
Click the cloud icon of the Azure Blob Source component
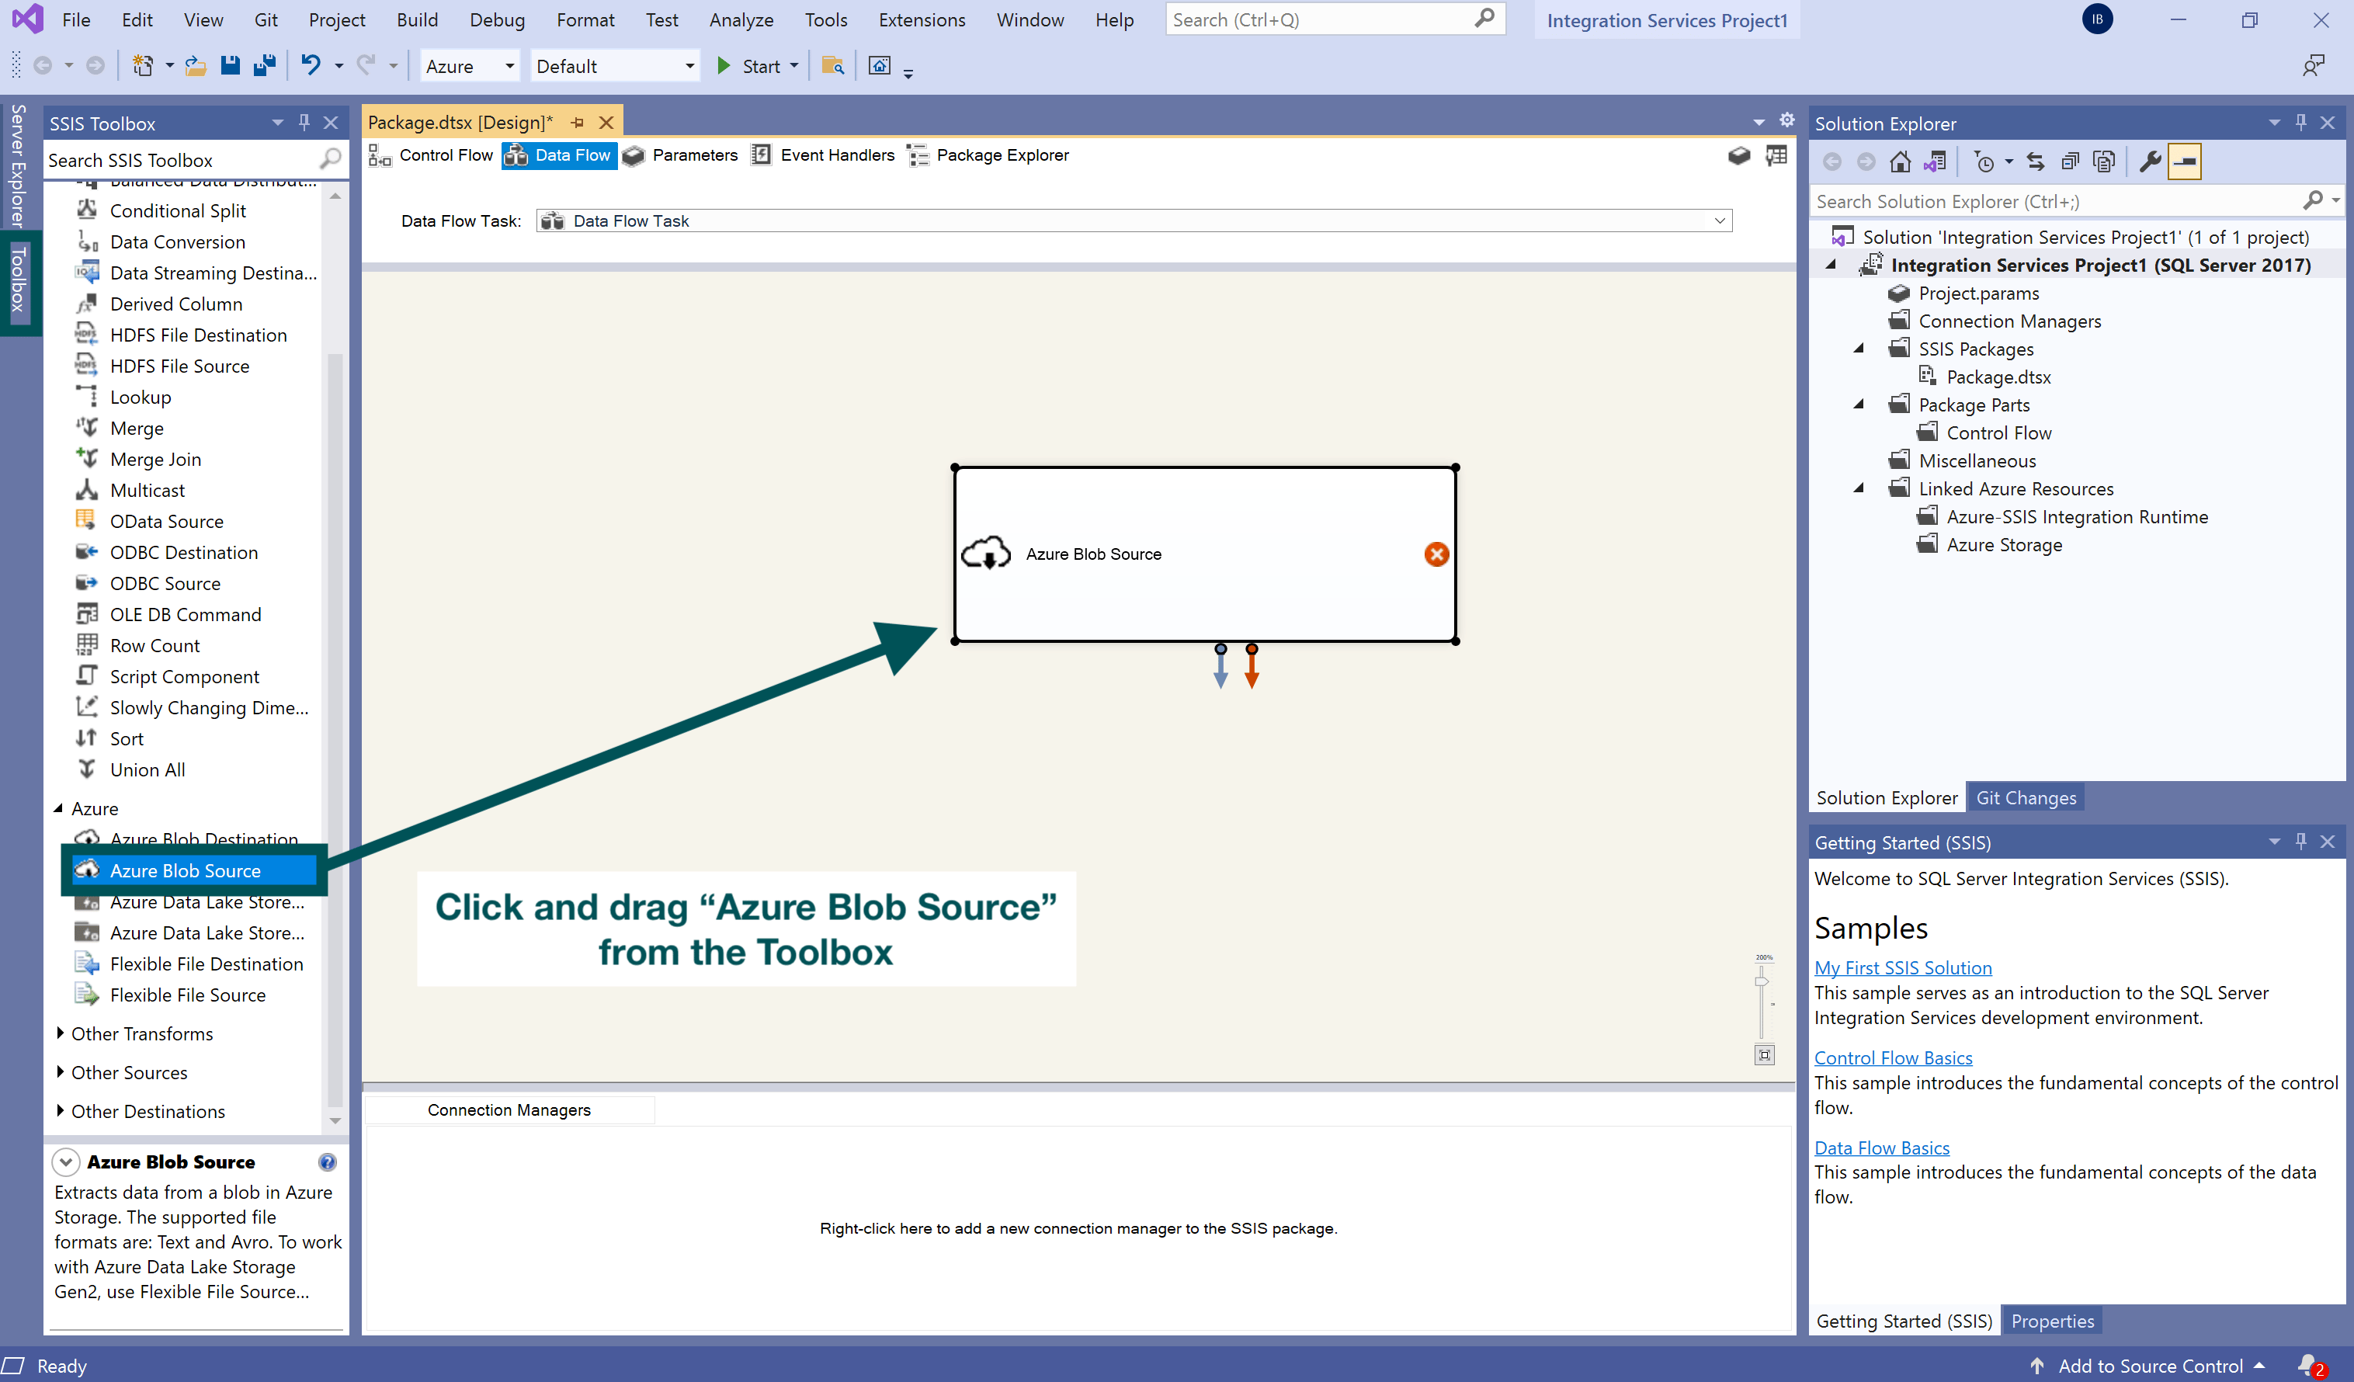pos(985,553)
